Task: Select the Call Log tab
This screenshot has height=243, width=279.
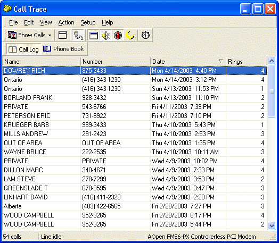Action: (x=23, y=49)
